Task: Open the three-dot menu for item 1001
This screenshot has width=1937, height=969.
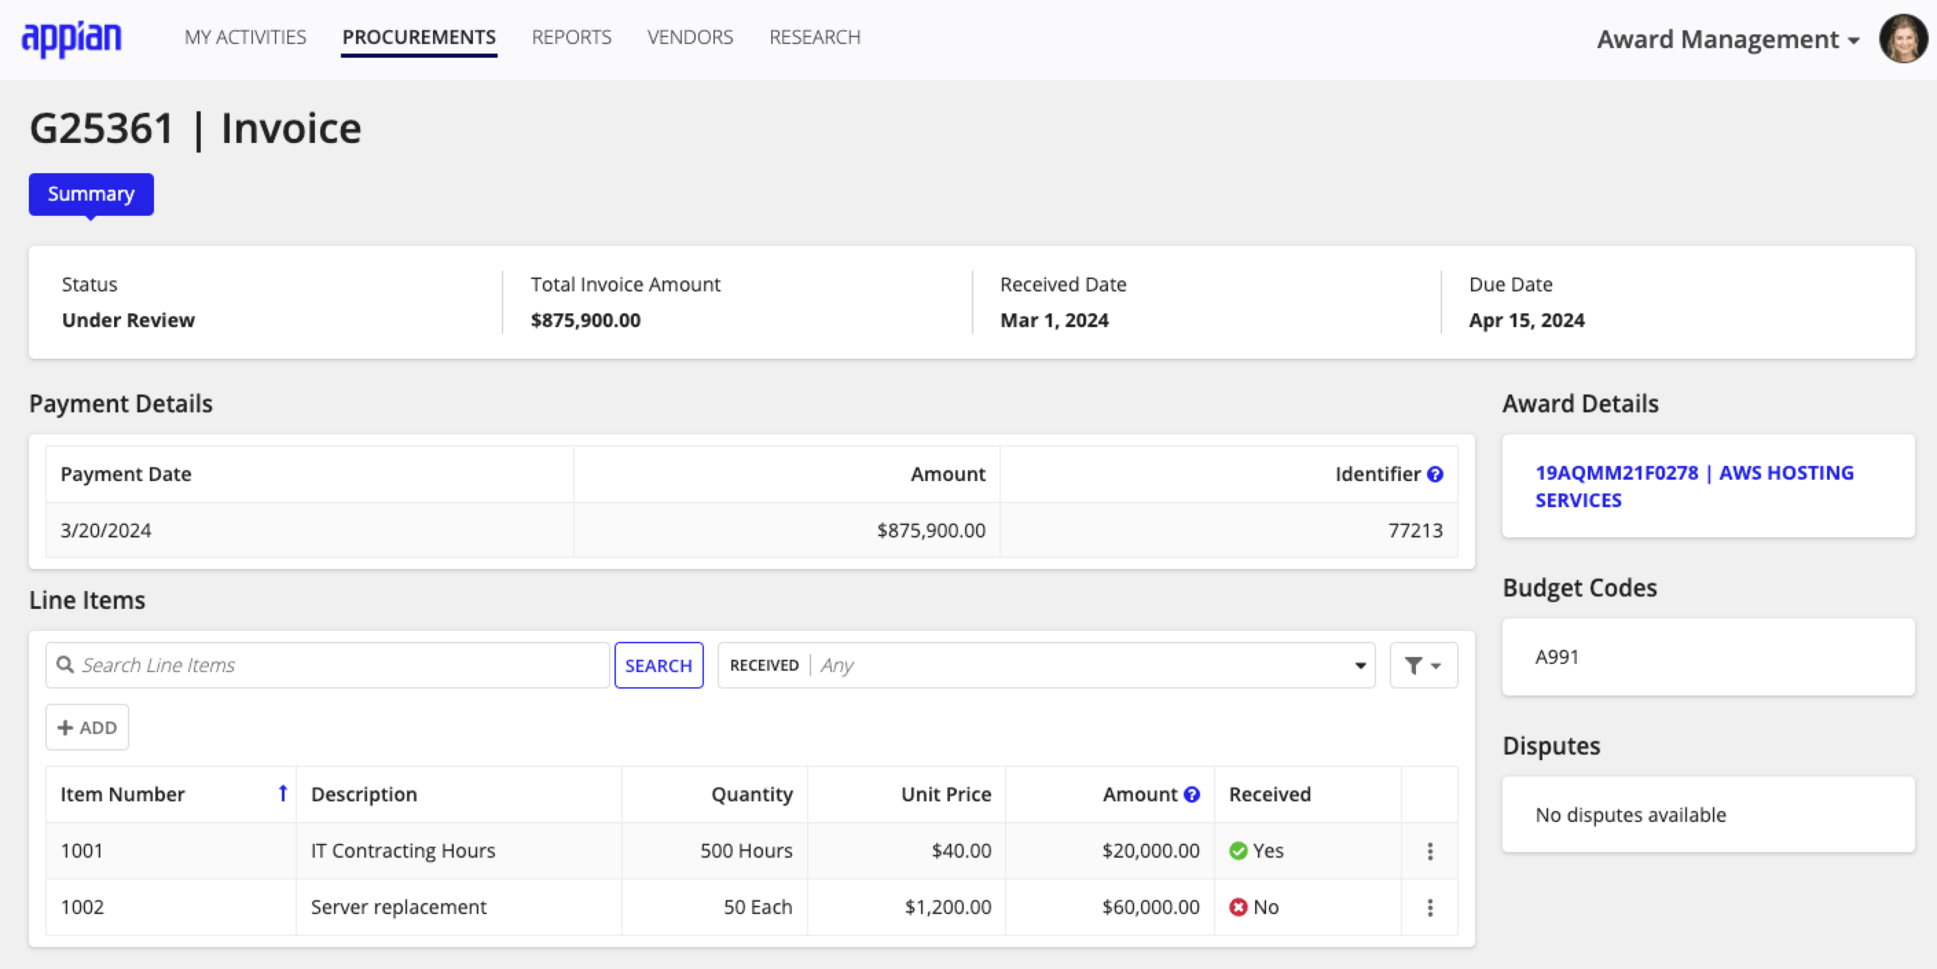Action: [x=1430, y=851]
